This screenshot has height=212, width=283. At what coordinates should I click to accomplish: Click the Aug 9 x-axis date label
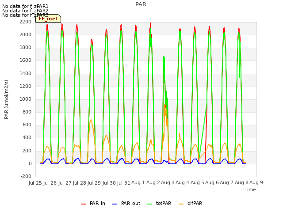(x=256, y=182)
